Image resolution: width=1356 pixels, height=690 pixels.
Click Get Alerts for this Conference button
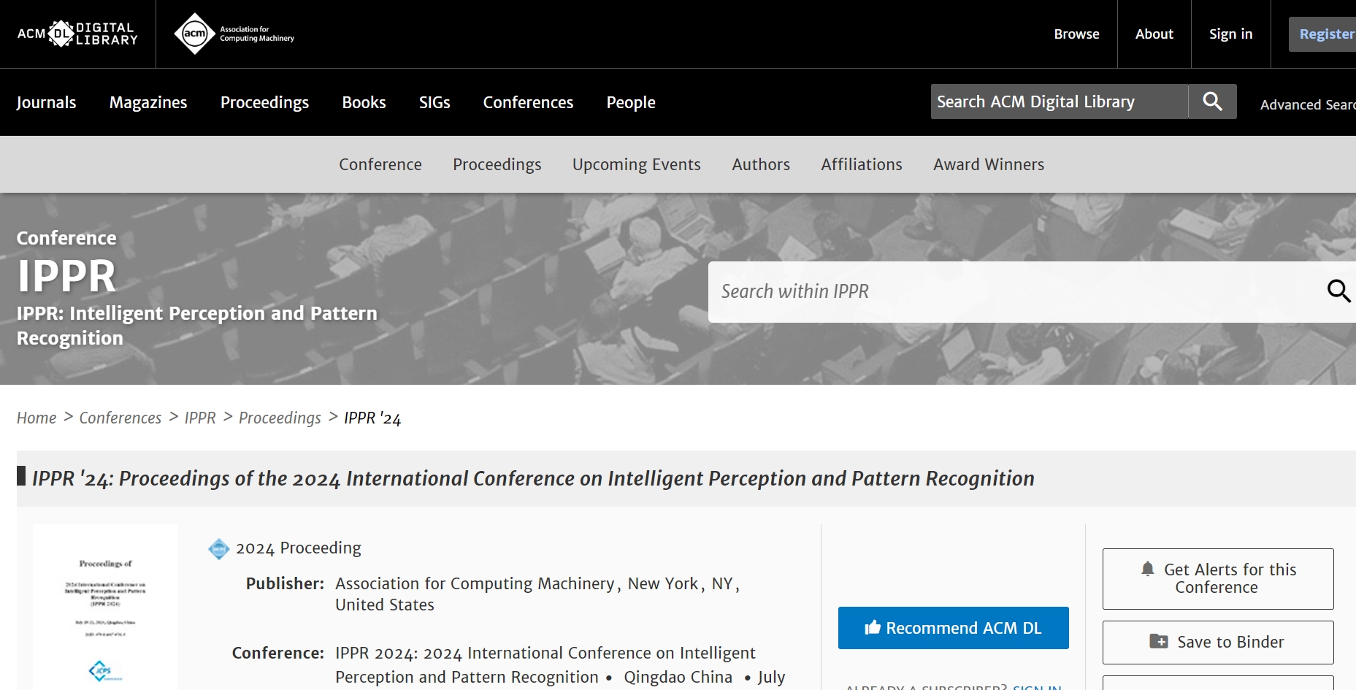(x=1218, y=579)
